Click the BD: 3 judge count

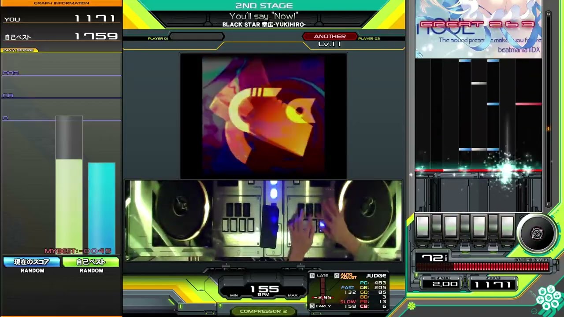coord(373,297)
